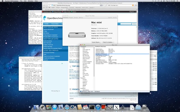Select Graphics/Displays in System Information sidebar
180x112 pixels.
point(87,62)
